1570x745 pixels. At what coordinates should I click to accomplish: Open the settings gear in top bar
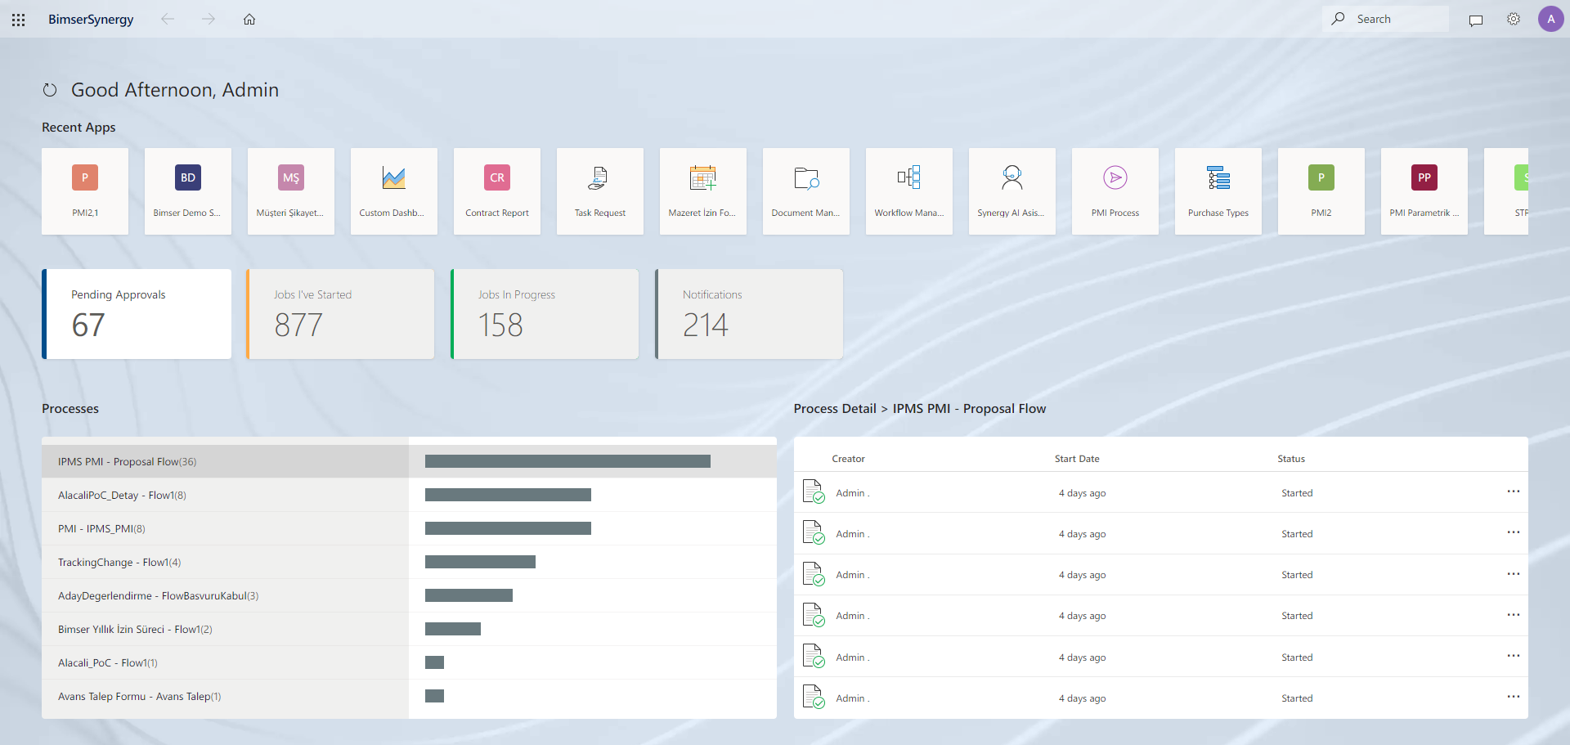(x=1514, y=19)
